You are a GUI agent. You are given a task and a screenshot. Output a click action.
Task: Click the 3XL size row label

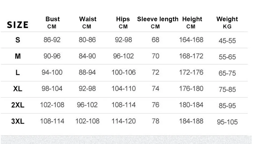18,121
